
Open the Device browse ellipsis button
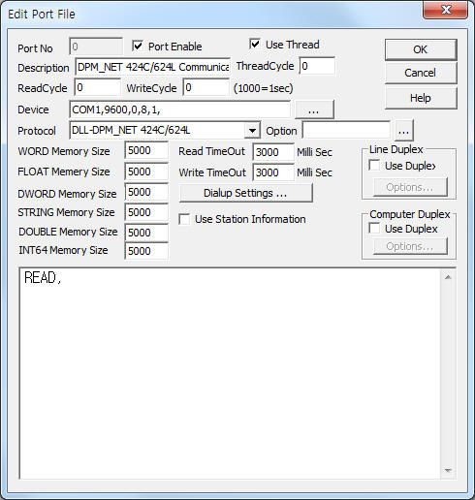[314, 109]
